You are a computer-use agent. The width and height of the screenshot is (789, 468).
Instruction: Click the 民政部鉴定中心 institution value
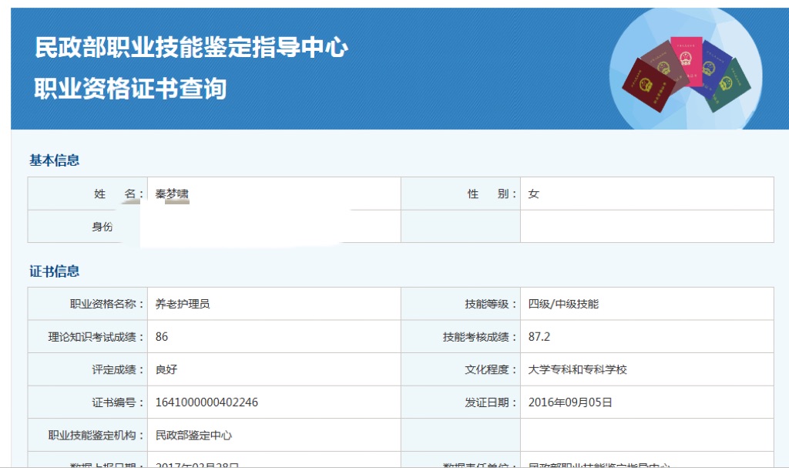[x=193, y=435]
